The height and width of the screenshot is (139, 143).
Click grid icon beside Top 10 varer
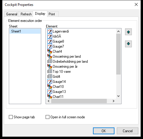point(50,72)
